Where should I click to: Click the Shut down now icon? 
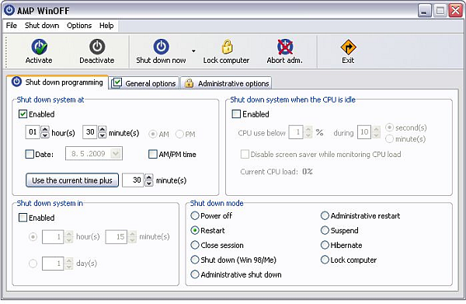[161, 47]
